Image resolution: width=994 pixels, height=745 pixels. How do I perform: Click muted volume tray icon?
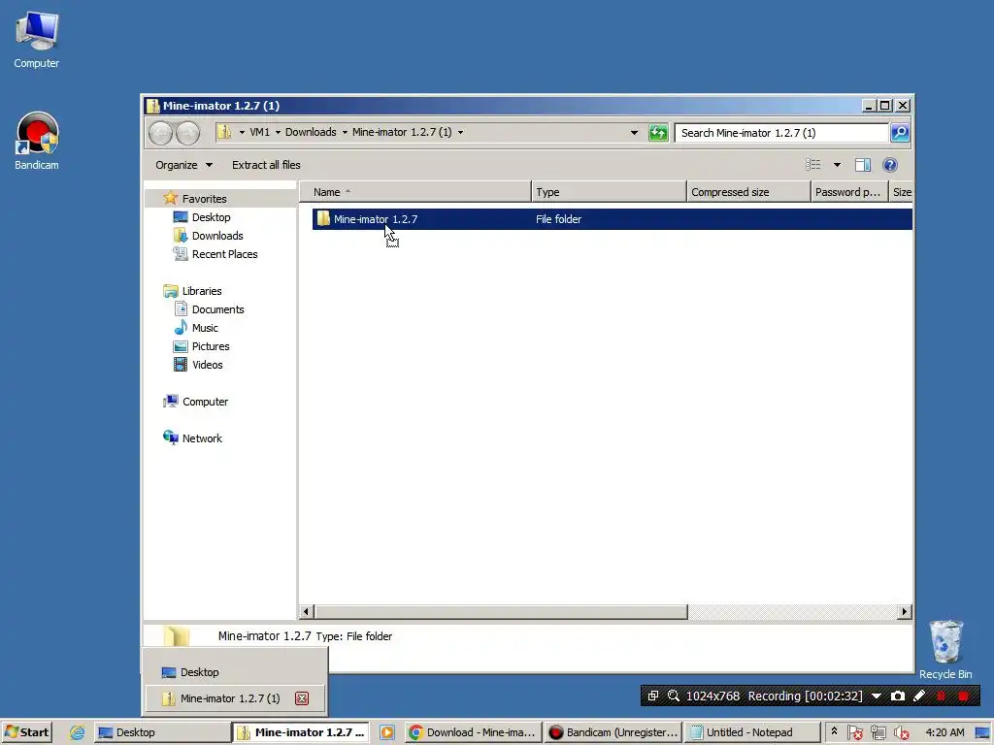pyautogui.click(x=901, y=732)
